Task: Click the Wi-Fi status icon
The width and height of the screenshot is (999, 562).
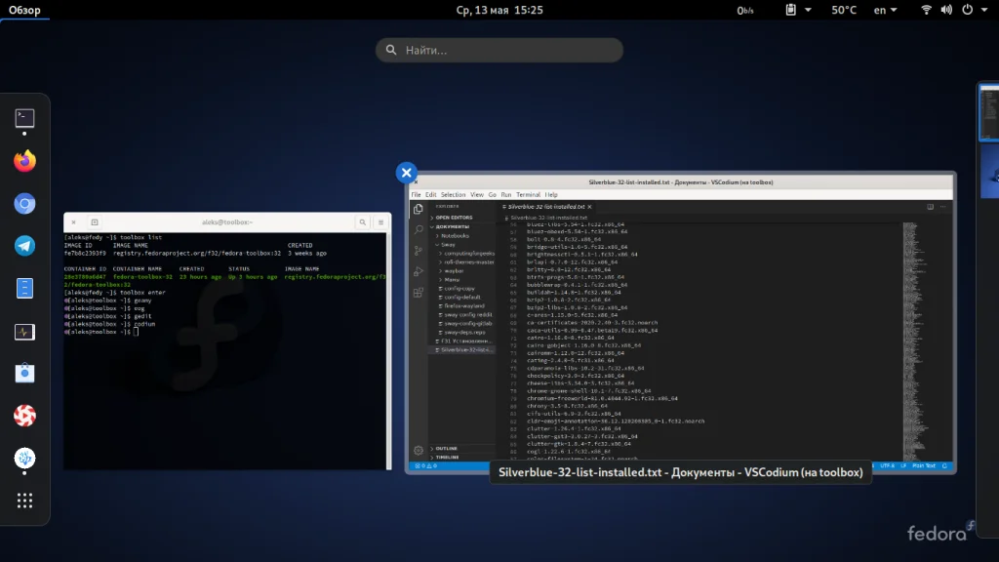Action: (926, 10)
